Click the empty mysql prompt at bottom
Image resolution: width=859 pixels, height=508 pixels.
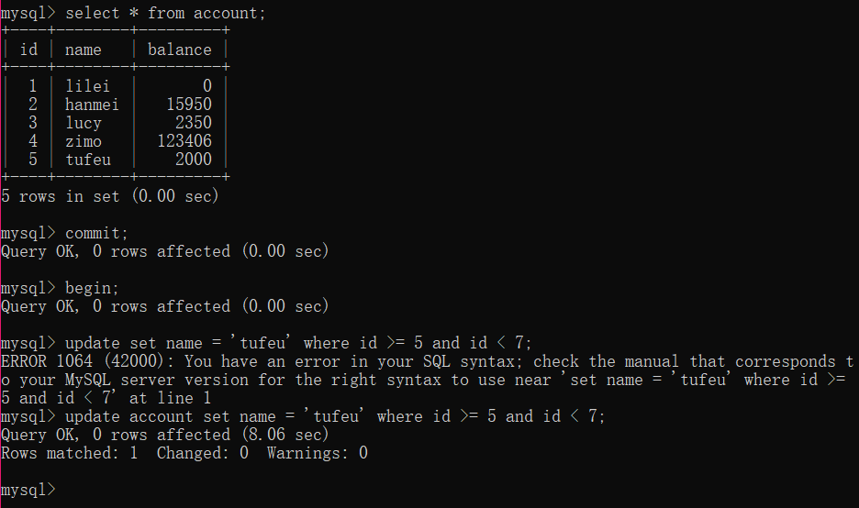(x=28, y=490)
